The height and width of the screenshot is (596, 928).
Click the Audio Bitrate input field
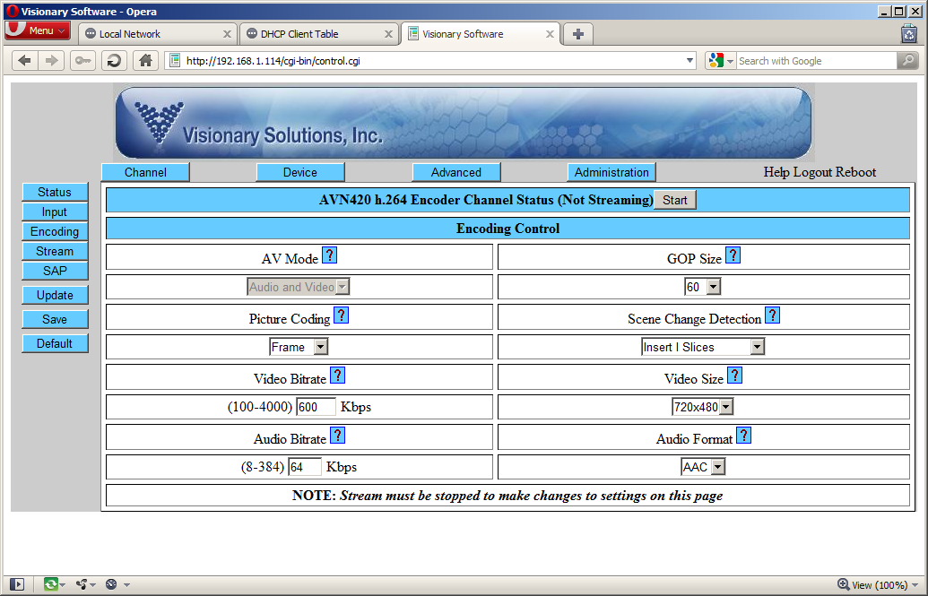tap(304, 467)
